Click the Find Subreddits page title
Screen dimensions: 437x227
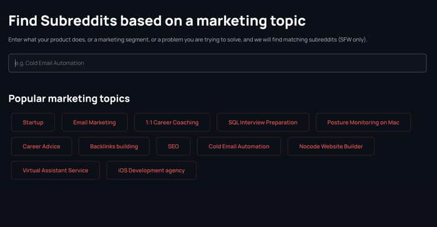coord(157,21)
